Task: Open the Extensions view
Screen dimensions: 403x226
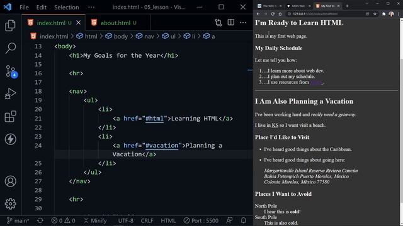Action: coord(10,116)
